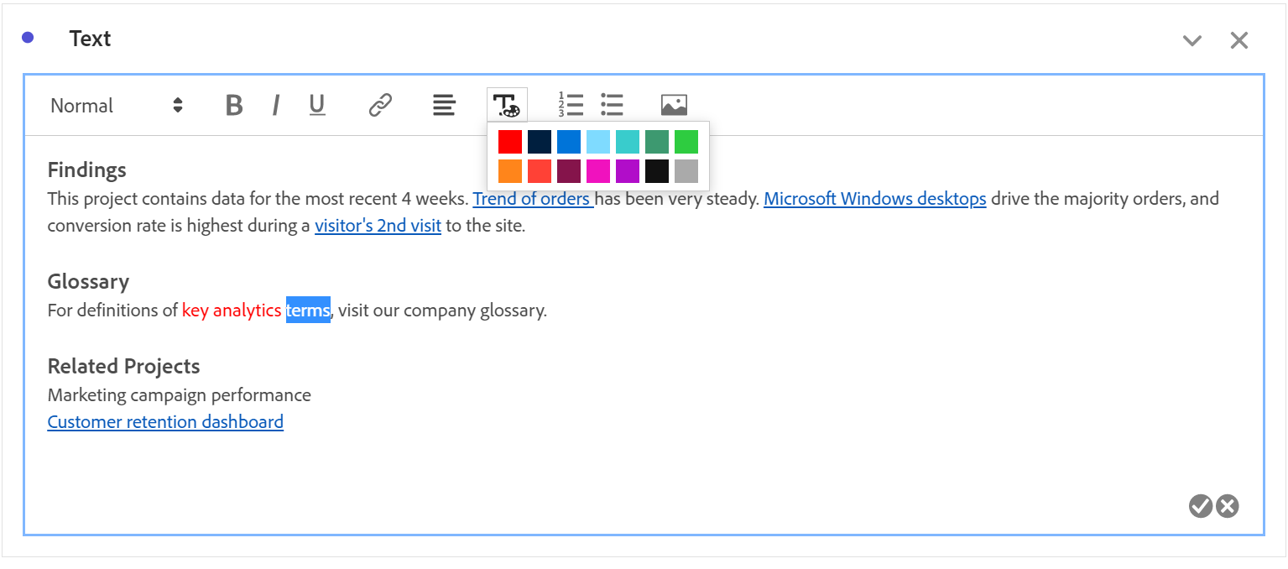Collapse the Text panel with the chevron
The width and height of the screenshot is (1288, 569).
tap(1192, 40)
